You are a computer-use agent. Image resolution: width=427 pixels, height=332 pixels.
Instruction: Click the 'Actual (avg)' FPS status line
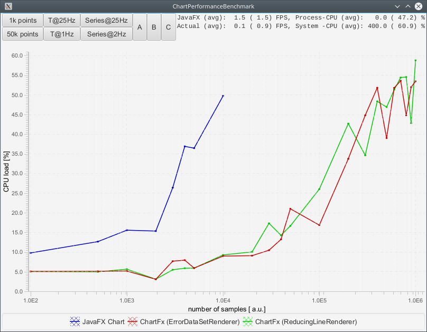click(x=301, y=26)
